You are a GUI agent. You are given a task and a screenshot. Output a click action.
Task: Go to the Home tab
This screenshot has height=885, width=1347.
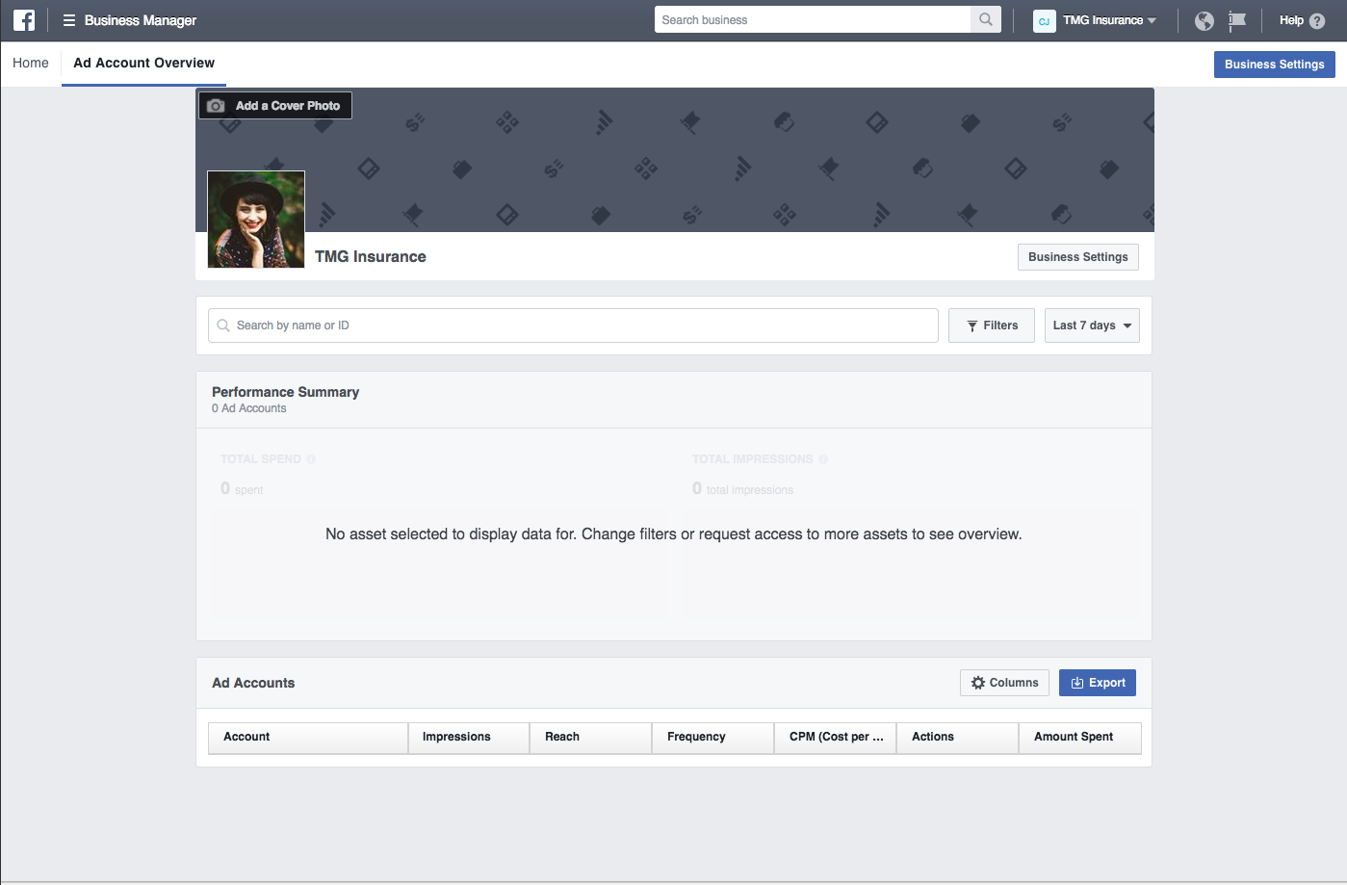(31, 63)
